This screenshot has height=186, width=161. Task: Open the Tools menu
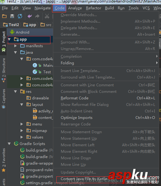click(x=134, y=8)
